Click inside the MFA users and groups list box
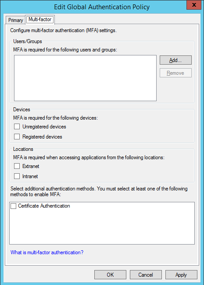 pyautogui.click(x=85, y=78)
